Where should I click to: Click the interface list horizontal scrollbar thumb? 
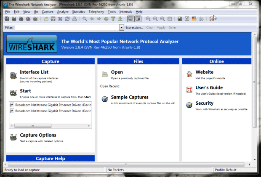pos(33,126)
